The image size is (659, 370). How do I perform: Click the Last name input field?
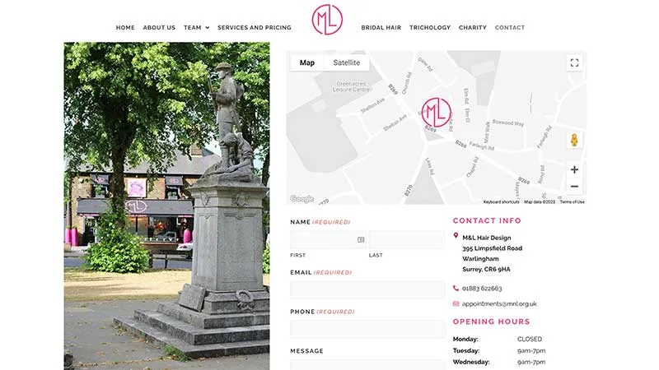(406, 240)
